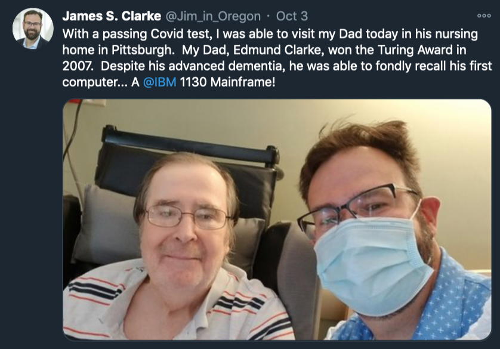Open the tweet via the Oct 3 timestamp
Image resolution: width=500 pixels, height=349 pixels.
point(292,16)
